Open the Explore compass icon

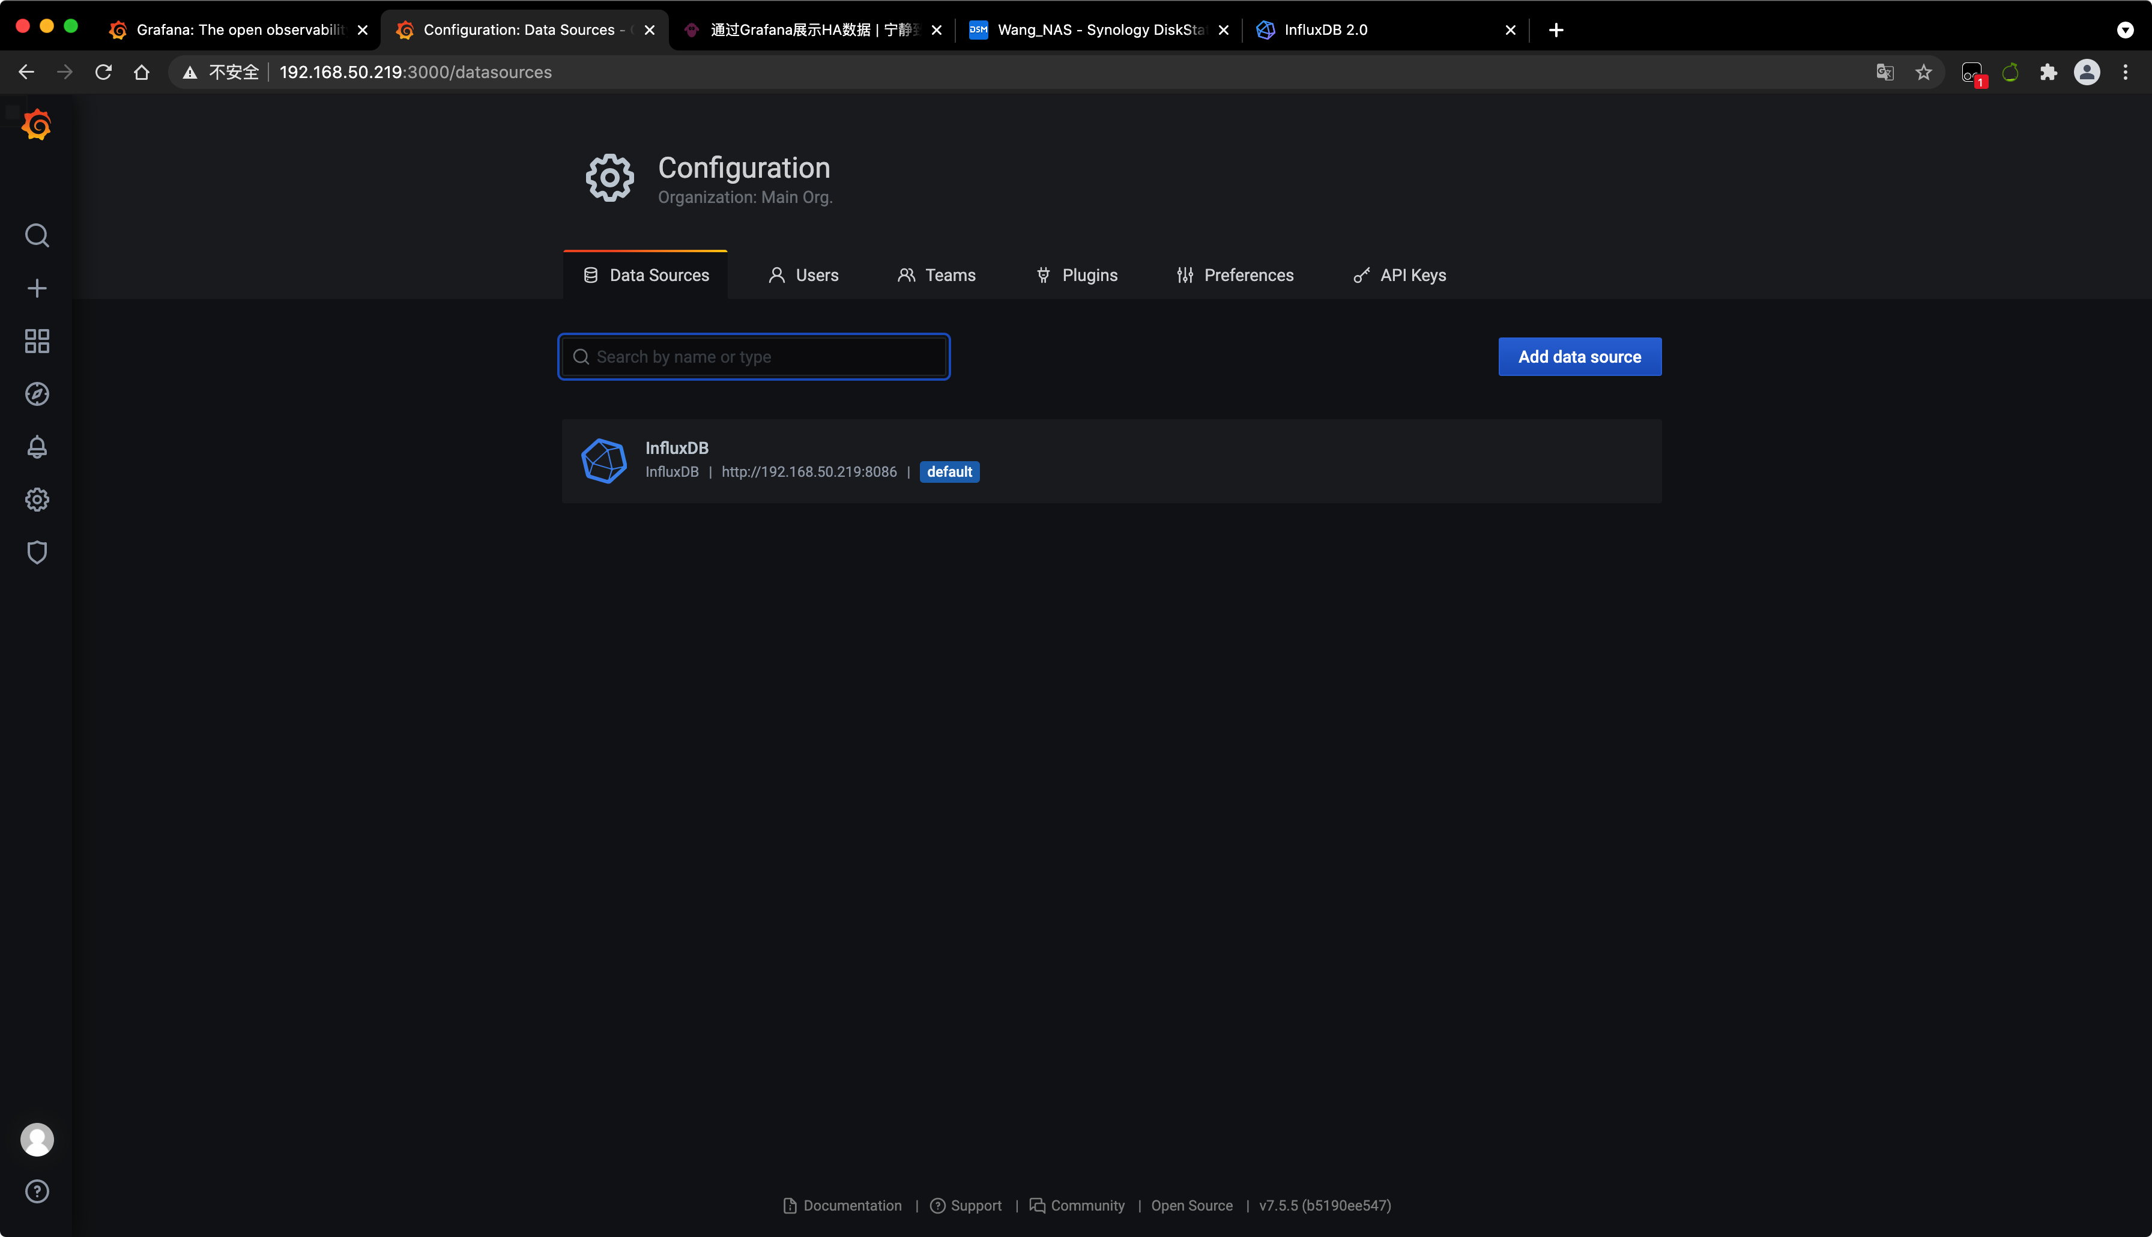[37, 394]
